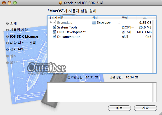
Task: Select the 설치 유형 step
Action: click(17, 49)
